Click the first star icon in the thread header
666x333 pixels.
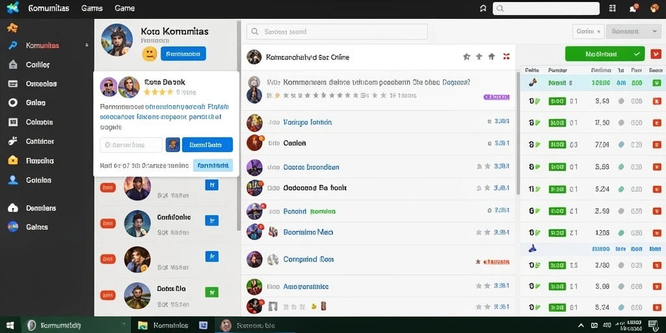[x=466, y=57]
